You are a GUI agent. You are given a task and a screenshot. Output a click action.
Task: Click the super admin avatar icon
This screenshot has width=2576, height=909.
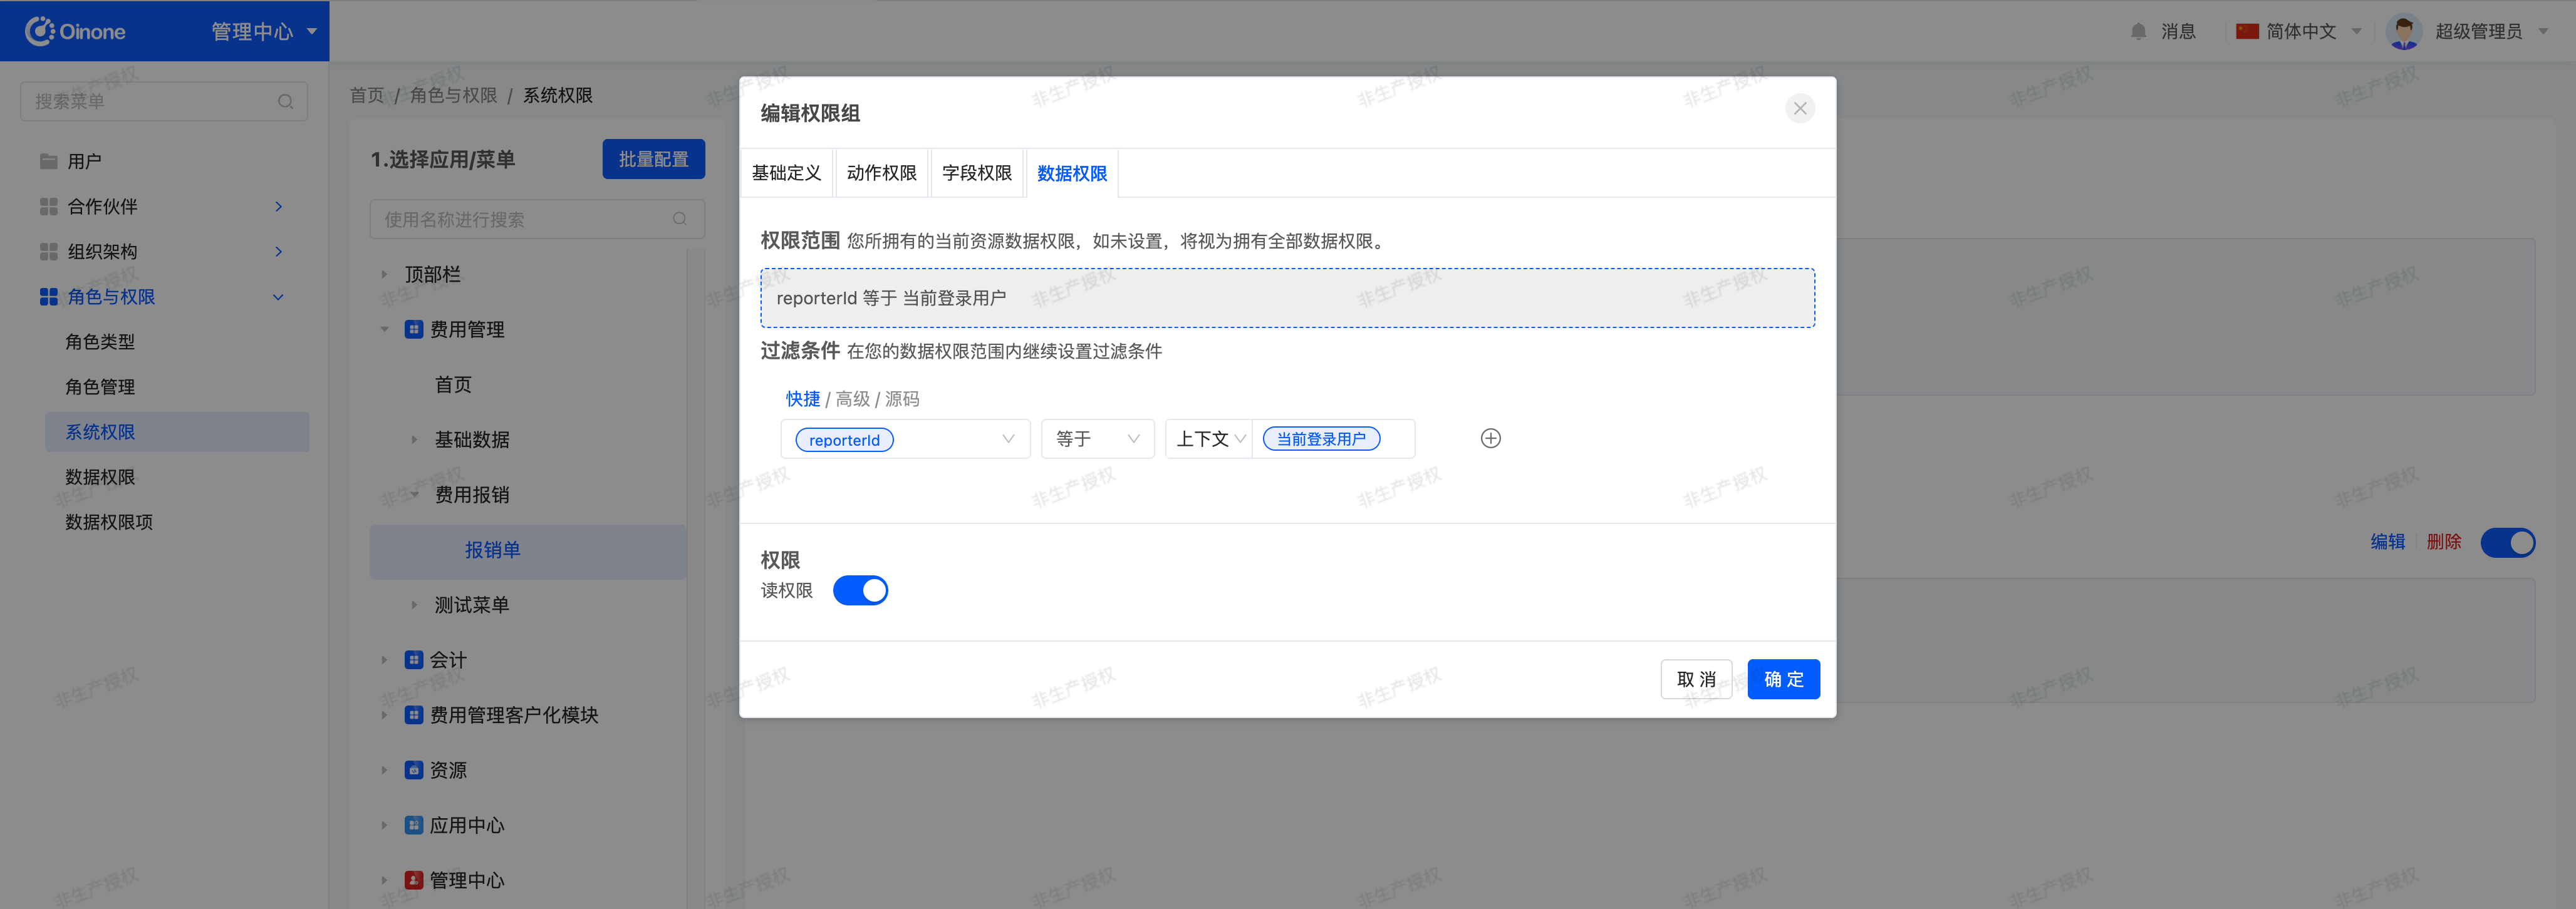(2403, 31)
